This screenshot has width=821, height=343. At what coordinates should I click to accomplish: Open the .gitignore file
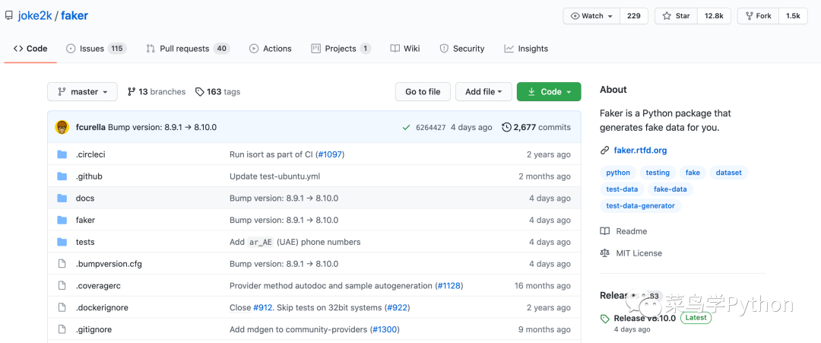point(94,329)
